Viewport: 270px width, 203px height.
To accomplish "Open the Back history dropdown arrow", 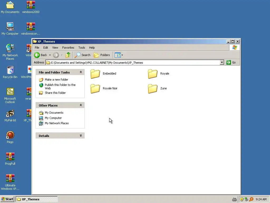I will click(x=50, y=55).
